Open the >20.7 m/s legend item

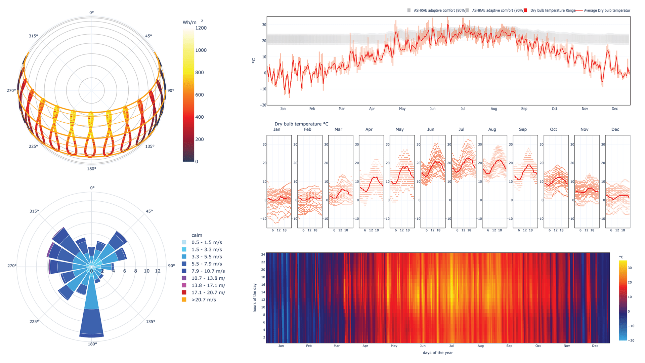click(x=204, y=299)
